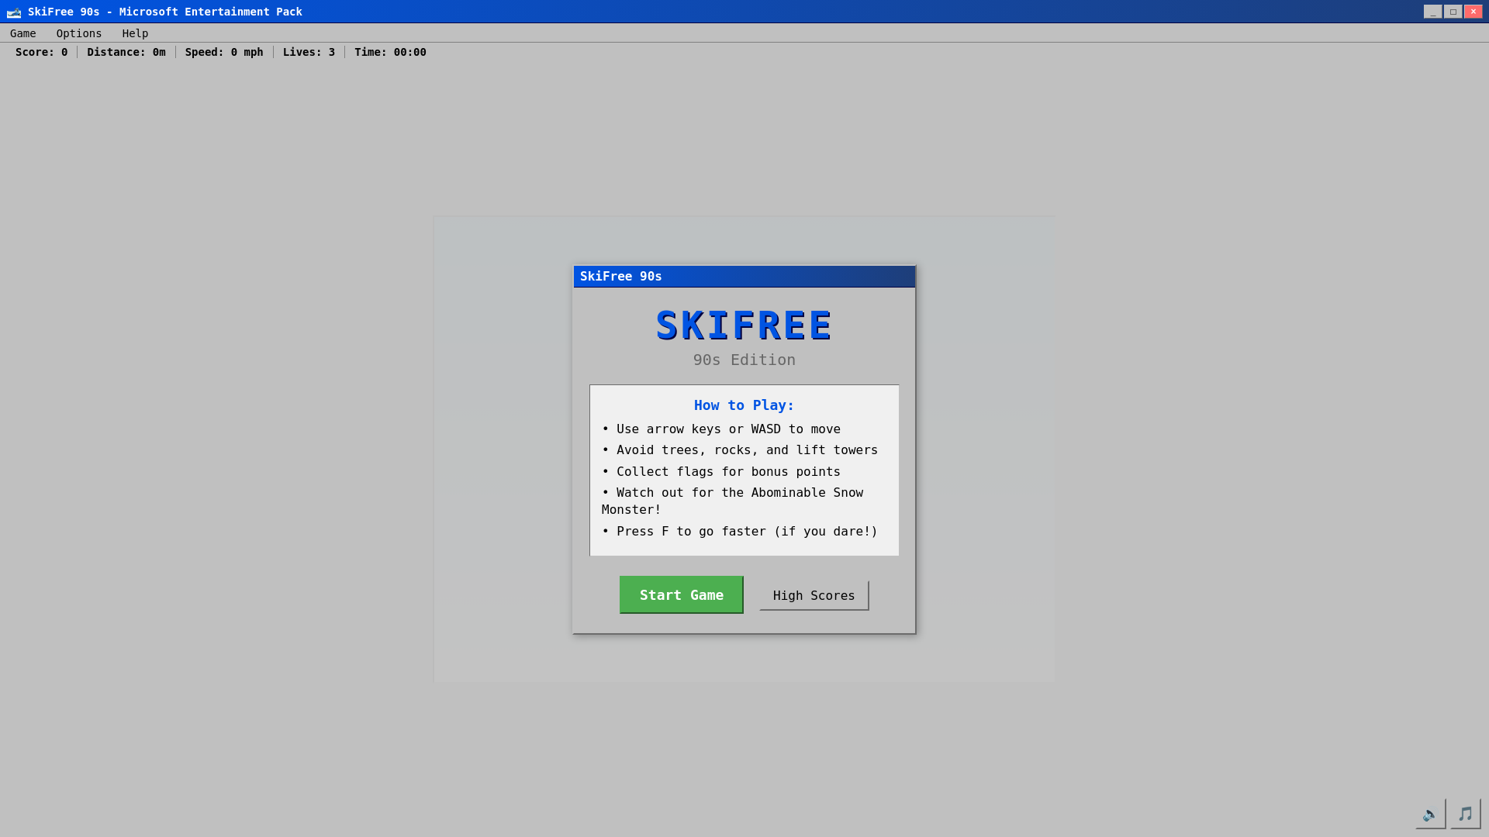The image size is (1489, 837).
Task: Click the 'Speed: 0 mph' status text
Action: point(224,52)
